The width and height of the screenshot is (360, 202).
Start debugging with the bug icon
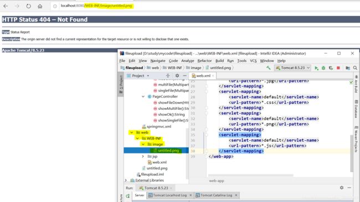pyautogui.click(x=323, y=68)
